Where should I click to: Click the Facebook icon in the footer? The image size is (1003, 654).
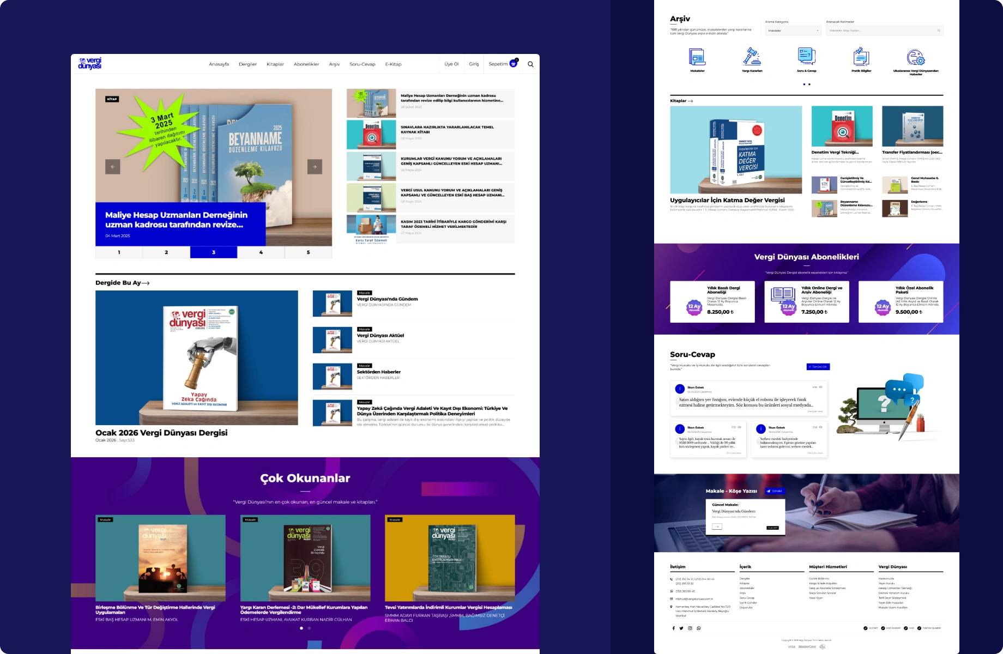pyautogui.click(x=673, y=628)
